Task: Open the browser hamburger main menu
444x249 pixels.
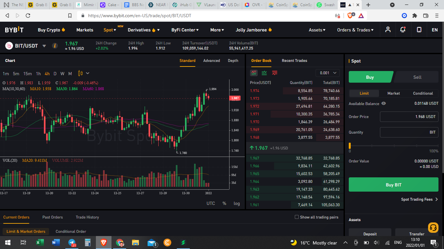Action: pos(437,15)
